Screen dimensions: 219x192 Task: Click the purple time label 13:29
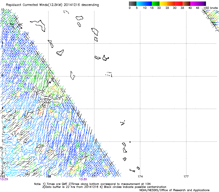point(4,179)
